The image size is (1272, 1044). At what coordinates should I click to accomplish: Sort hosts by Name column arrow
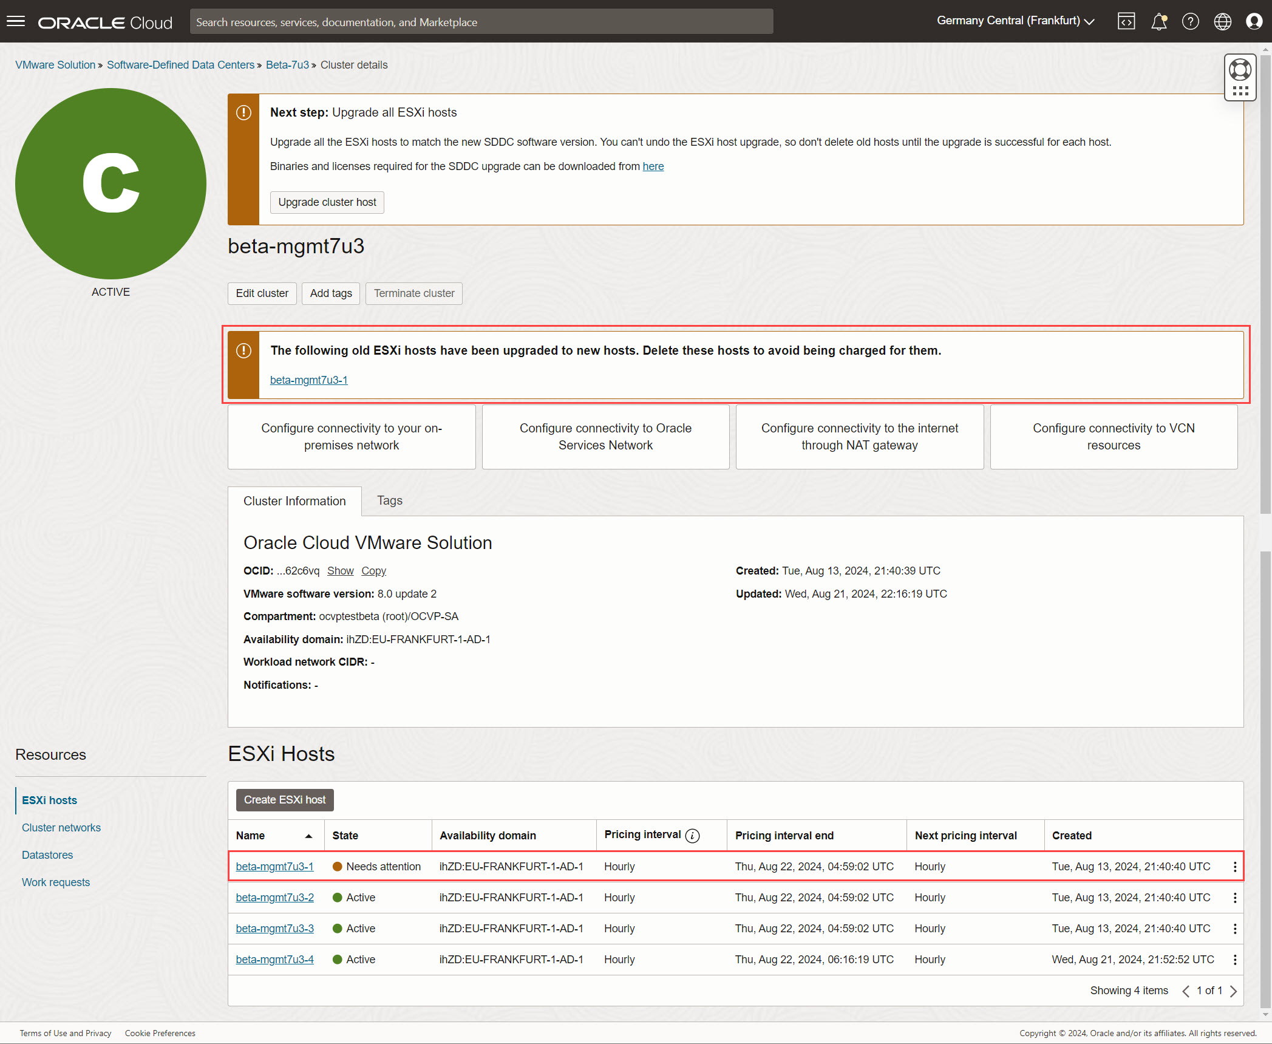coord(308,836)
